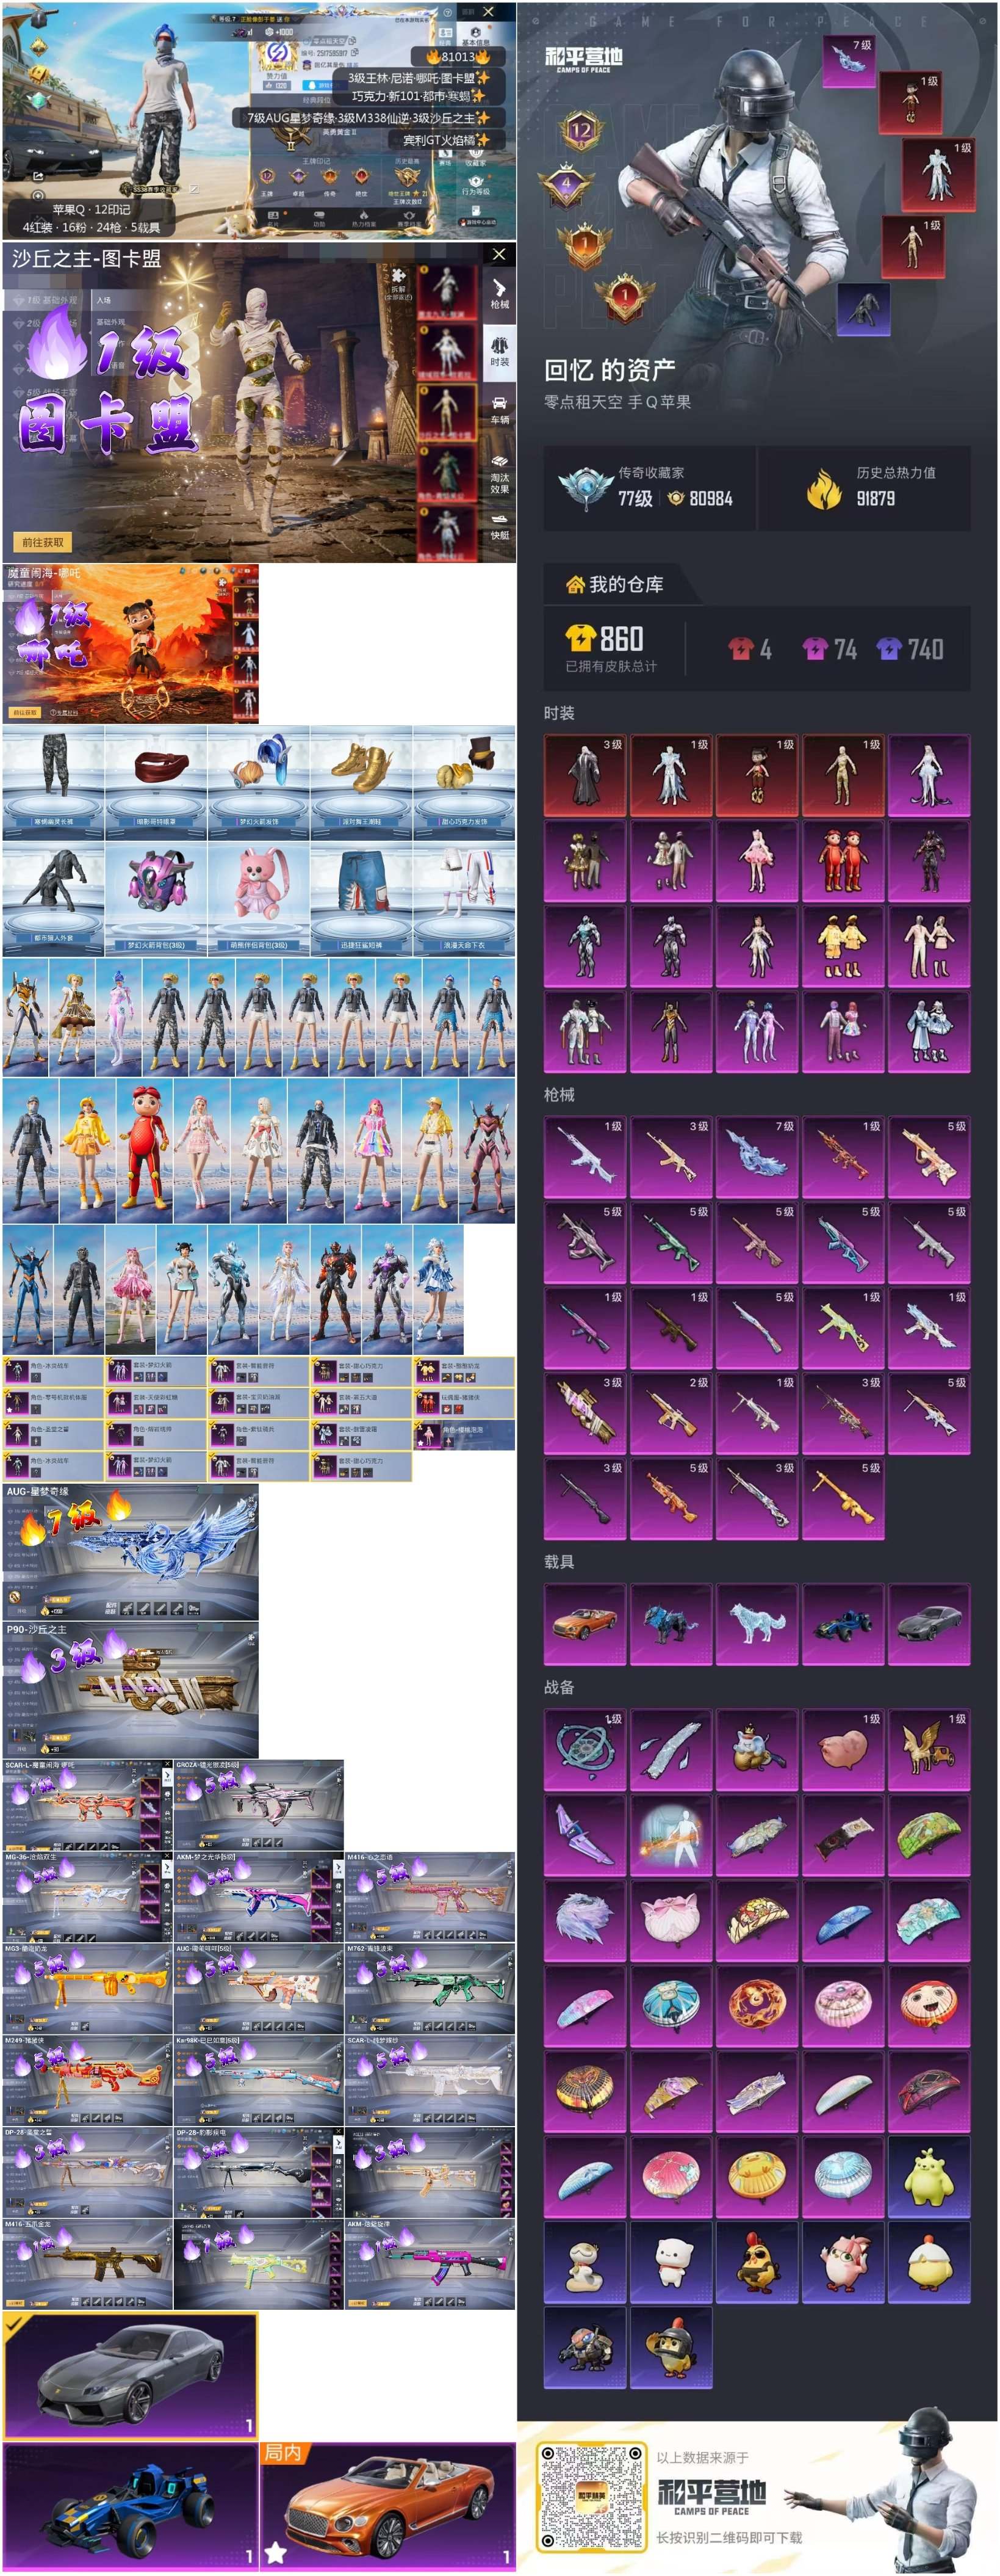Screen dimensions: 1000x2576
Task: Select the 车辆 tab in the 沙丘之主 panel
Action: coord(500,410)
